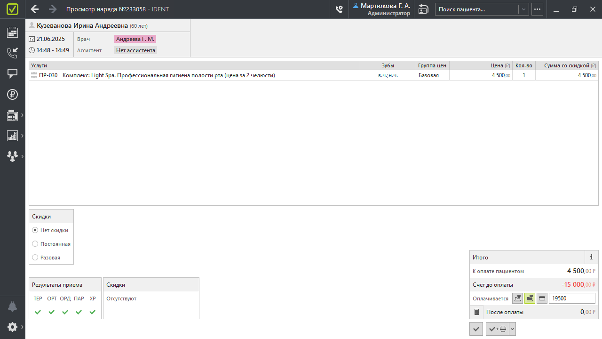Image resolution: width=602 pixels, height=339 pixels.
Task: Expand the settings submenu chevron
Action: [x=22, y=327]
